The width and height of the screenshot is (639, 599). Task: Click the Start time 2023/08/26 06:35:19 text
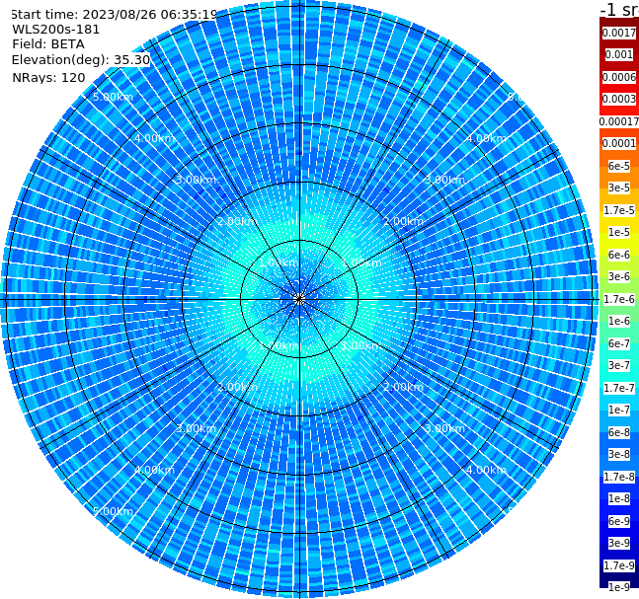(x=114, y=14)
